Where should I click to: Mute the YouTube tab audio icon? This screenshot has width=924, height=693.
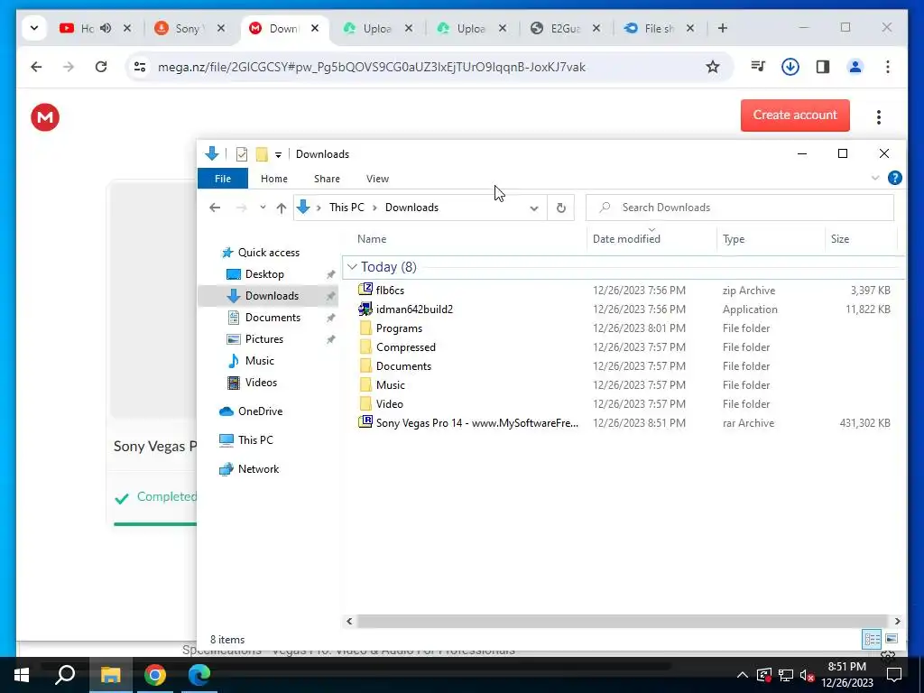coord(106,28)
